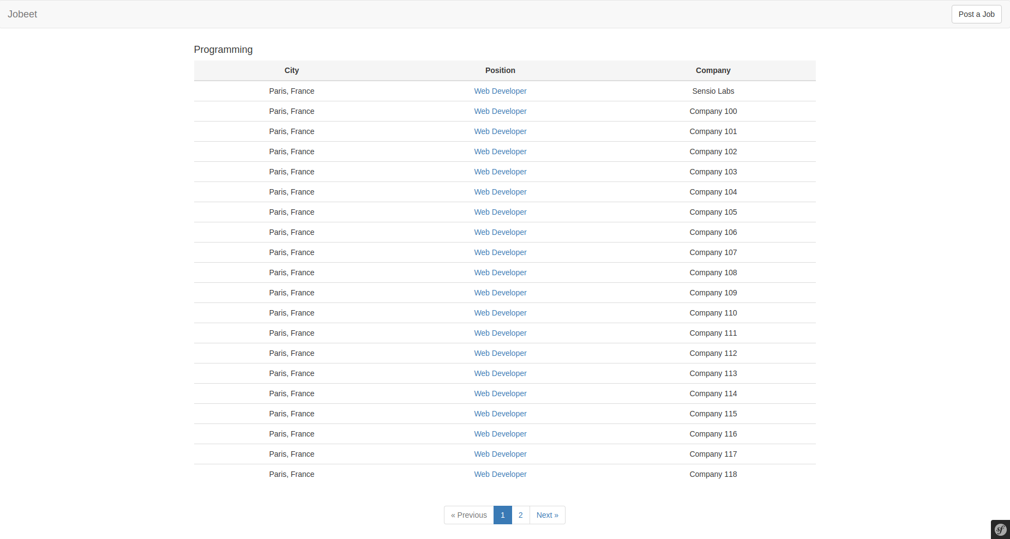Open Web Developer job at Company 101
1010x539 pixels.
500,131
